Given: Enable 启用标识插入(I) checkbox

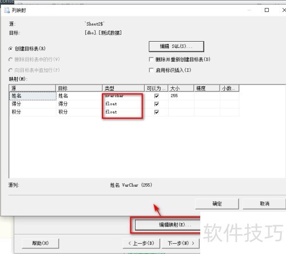Looking at the screenshot, I should tap(151, 70).
